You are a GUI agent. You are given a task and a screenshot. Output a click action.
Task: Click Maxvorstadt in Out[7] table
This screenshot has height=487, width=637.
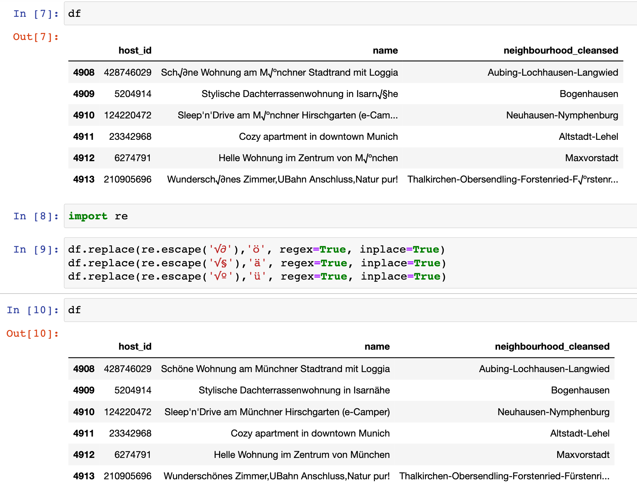(x=591, y=158)
